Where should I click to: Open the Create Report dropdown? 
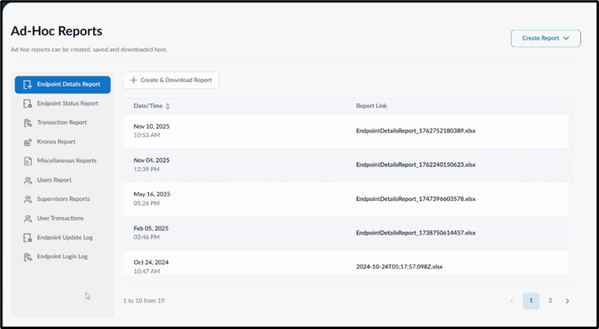pos(546,38)
